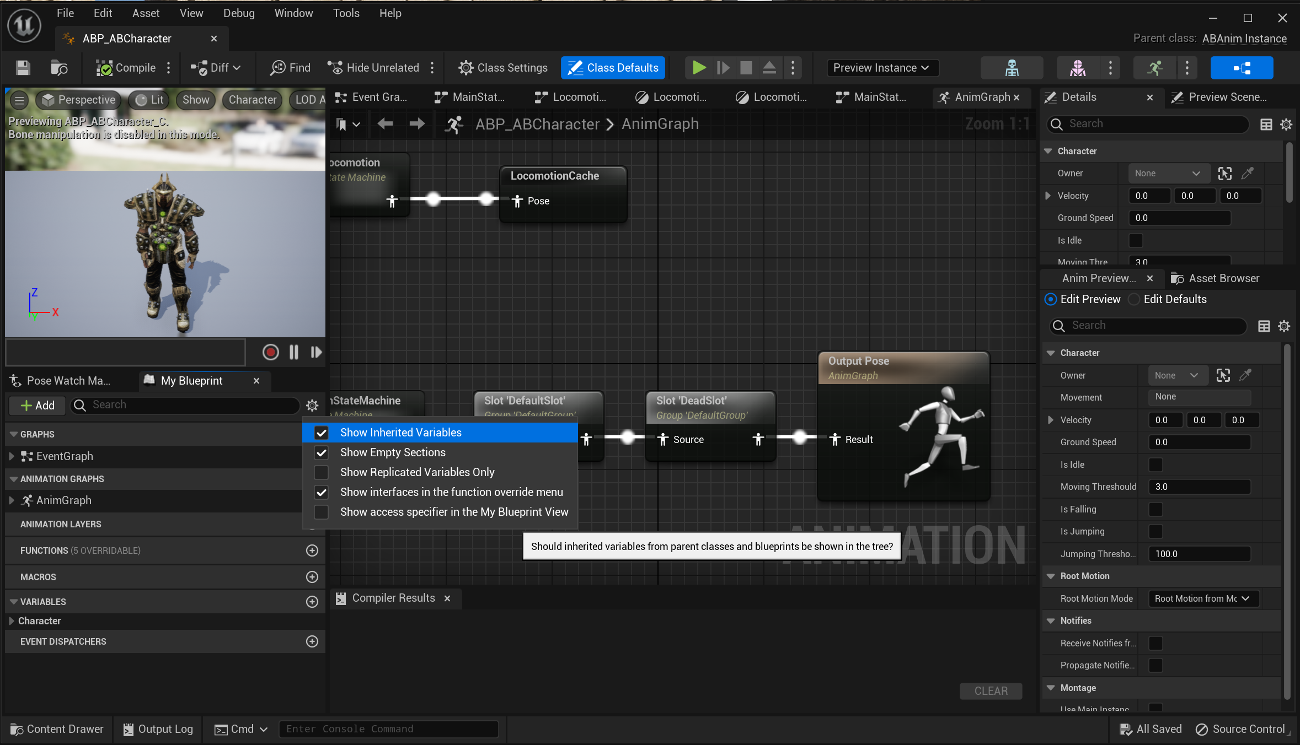Select the Edit Preview radio button
Viewport: 1300px width, 745px height.
click(1050, 299)
